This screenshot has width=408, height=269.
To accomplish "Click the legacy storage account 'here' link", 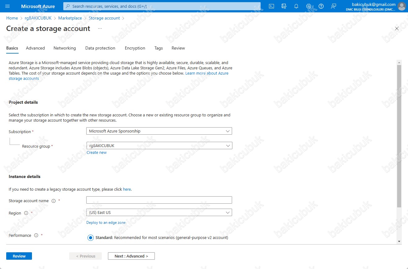I will [x=127, y=189].
